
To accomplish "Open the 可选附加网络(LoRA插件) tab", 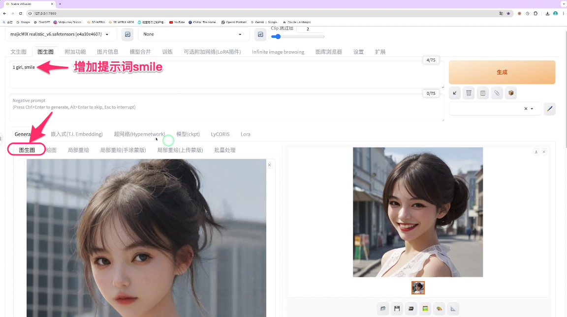I will point(212,52).
